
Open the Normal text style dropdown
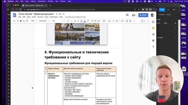coord(44,21)
